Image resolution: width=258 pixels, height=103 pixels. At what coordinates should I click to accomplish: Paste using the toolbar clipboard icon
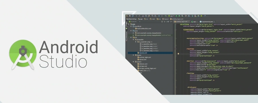point(149,16)
